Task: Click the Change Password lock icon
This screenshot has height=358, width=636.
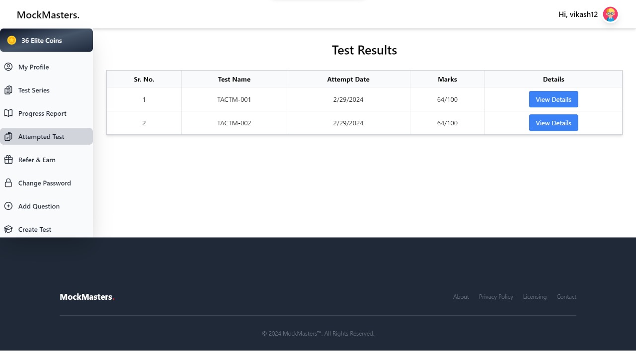Action: point(8,183)
